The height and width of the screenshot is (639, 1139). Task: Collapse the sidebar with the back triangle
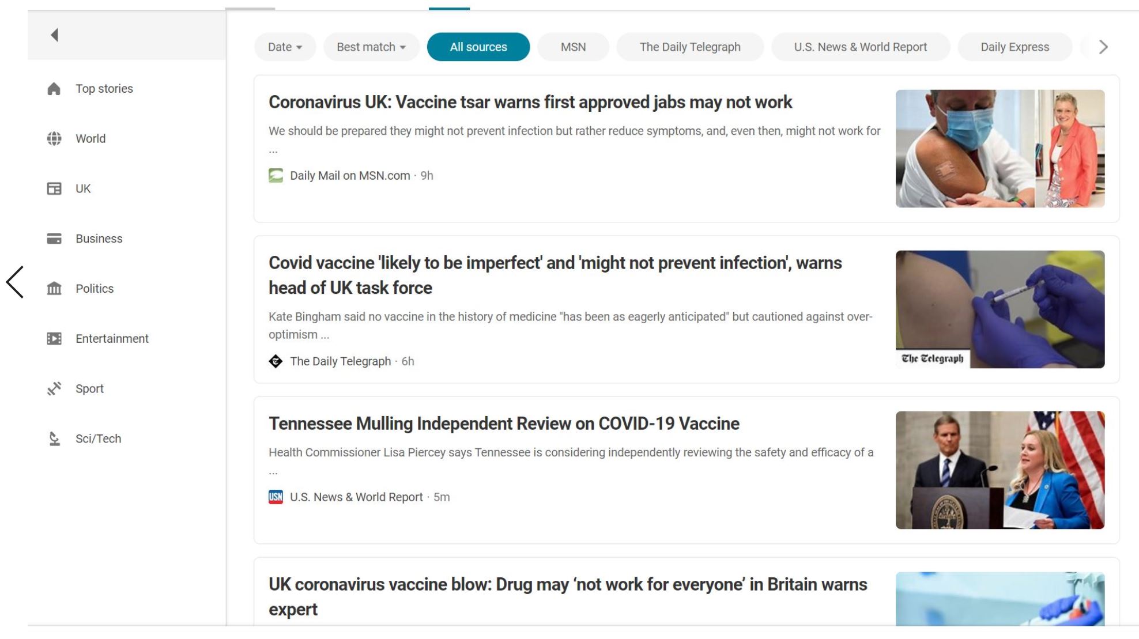coord(55,35)
